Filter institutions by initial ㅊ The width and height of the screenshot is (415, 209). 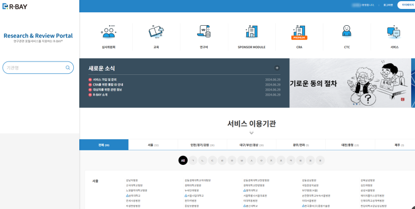(281, 160)
